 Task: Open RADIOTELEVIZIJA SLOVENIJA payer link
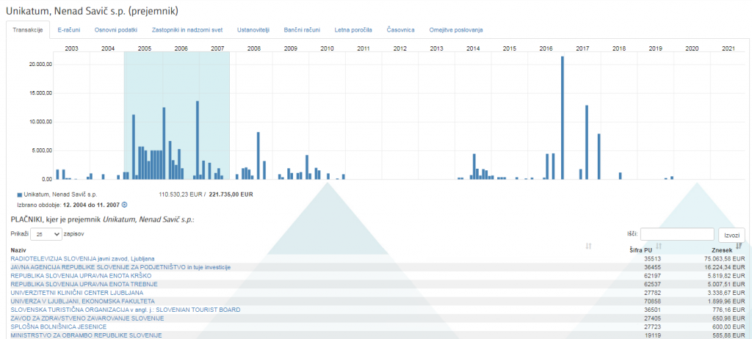pyautogui.click(x=82, y=259)
